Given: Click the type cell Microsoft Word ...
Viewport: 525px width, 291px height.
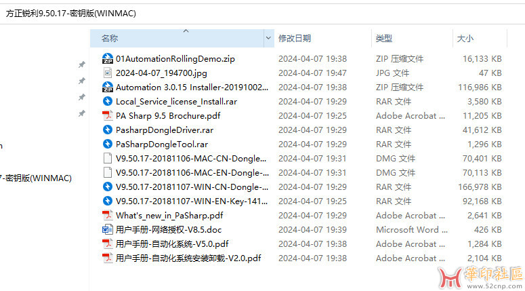Looking at the screenshot, I should click(412, 230).
